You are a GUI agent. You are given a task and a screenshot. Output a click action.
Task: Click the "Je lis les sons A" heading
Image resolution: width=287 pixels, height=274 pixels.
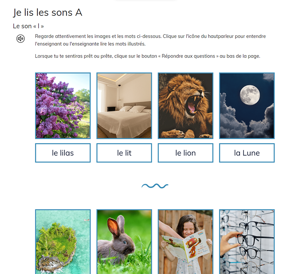click(x=48, y=13)
